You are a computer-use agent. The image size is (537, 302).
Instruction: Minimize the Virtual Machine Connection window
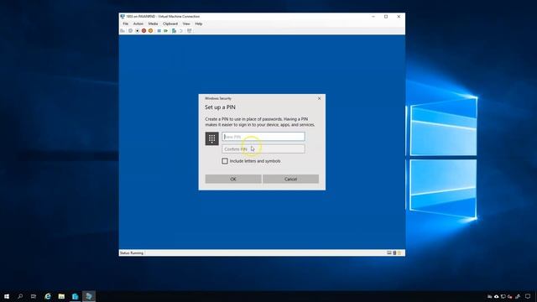tap(373, 17)
